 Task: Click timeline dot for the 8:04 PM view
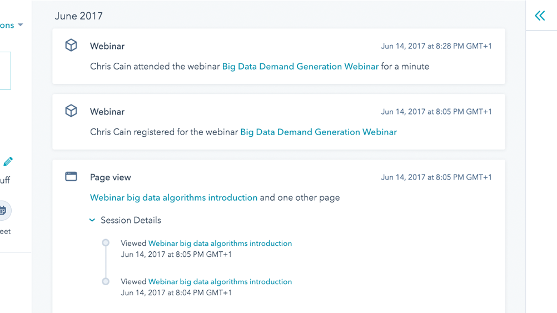click(x=106, y=281)
